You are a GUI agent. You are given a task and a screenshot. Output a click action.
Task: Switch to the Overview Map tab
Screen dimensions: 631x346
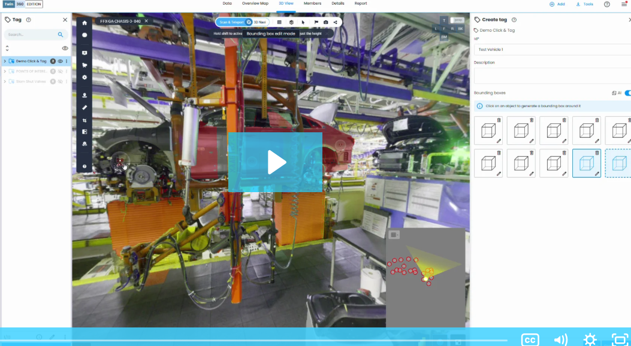(255, 3)
